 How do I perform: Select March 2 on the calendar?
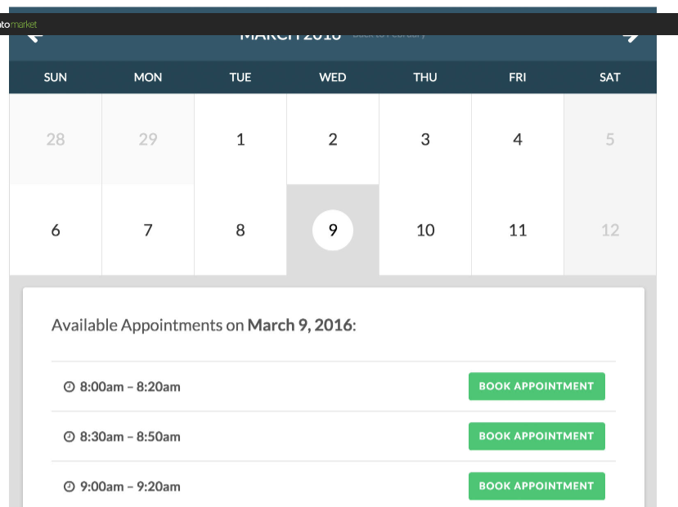point(333,139)
